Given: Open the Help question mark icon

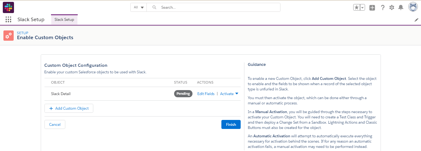Looking at the screenshot, I should pyautogui.click(x=383, y=7).
